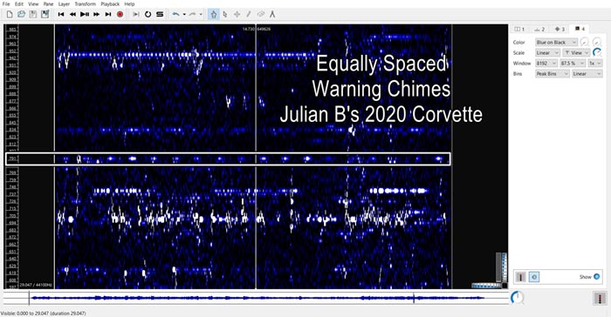Adjust the second Color rotation dial
Image resolution: width=611 pixels, height=317 pixels.
tap(597, 42)
